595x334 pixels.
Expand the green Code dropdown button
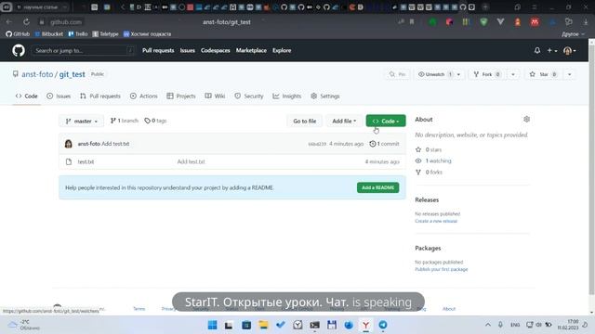[386, 121]
